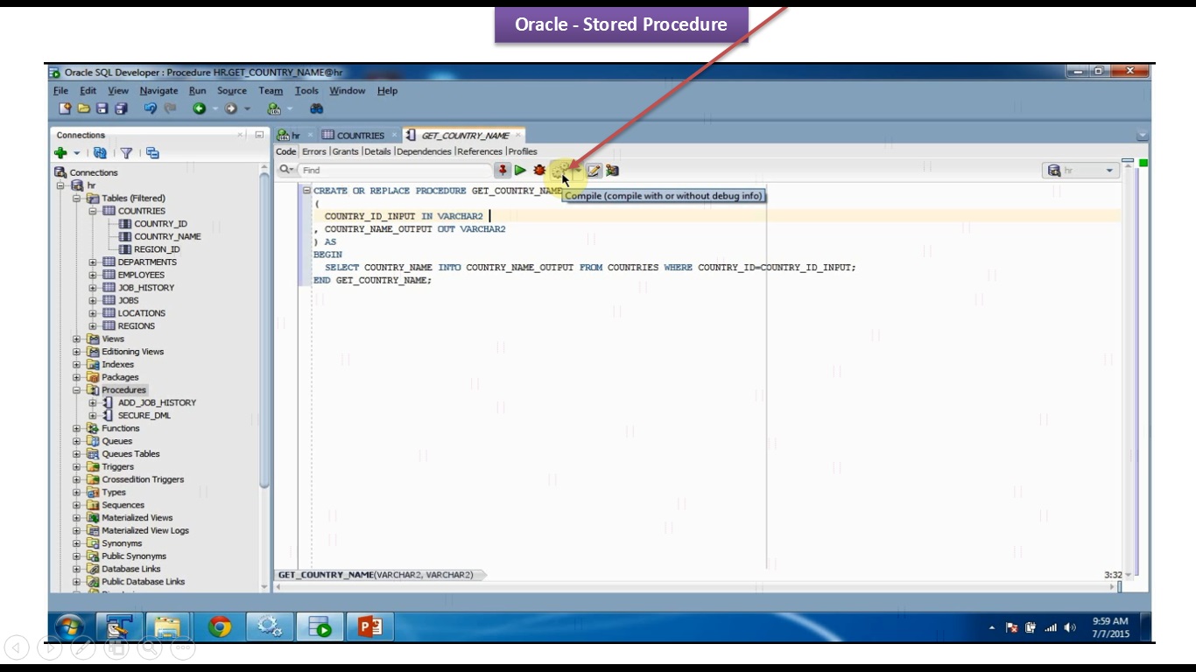Screen dimensions: 1196x672
Task: Open the Find search options dropdown
Action: tap(287, 170)
